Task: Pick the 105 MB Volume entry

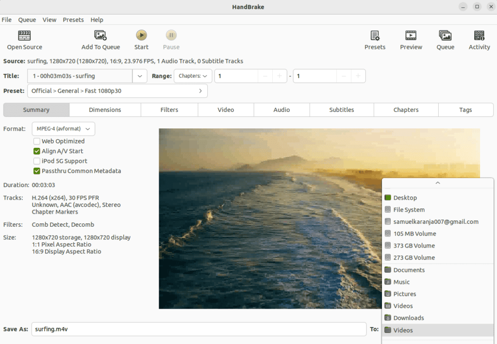Action: coord(438,234)
